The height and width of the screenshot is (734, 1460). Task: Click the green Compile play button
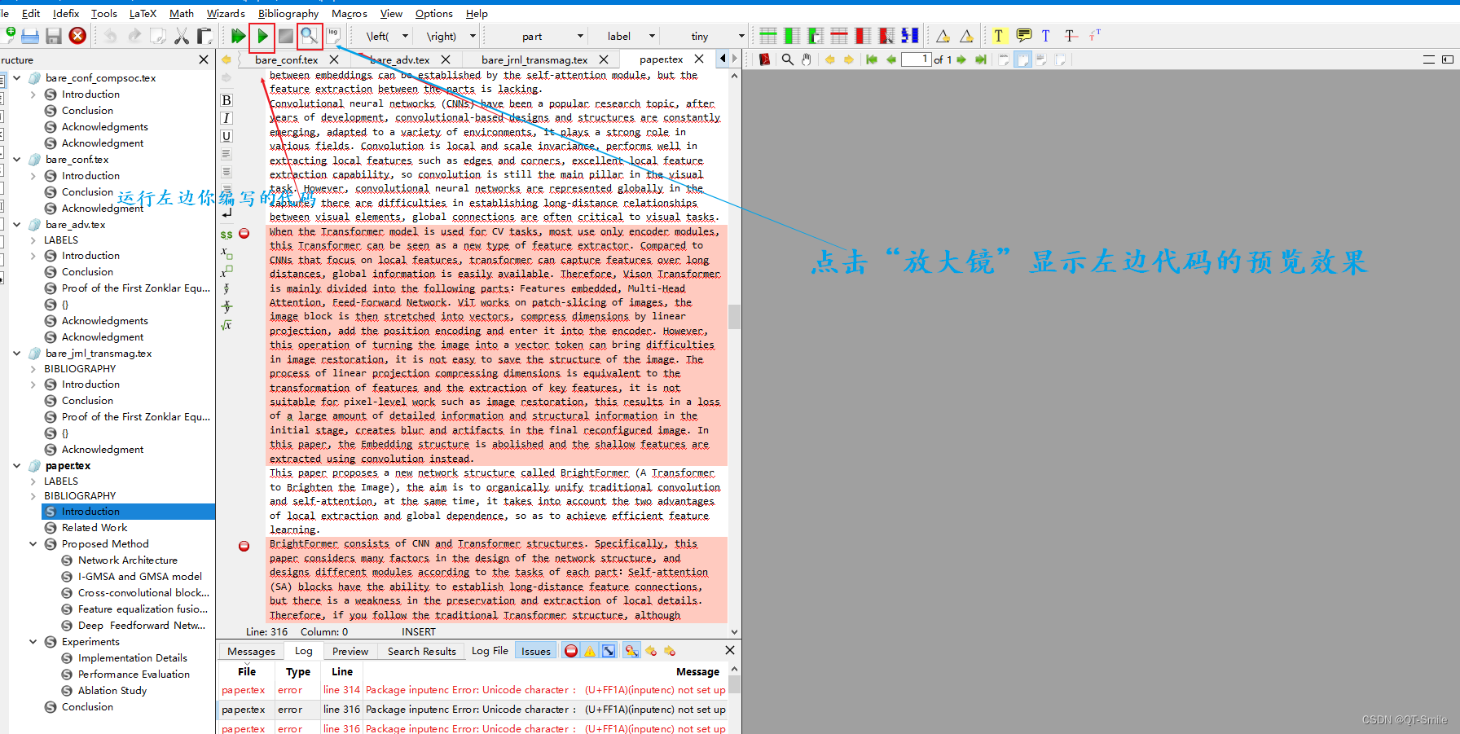click(x=262, y=36)
